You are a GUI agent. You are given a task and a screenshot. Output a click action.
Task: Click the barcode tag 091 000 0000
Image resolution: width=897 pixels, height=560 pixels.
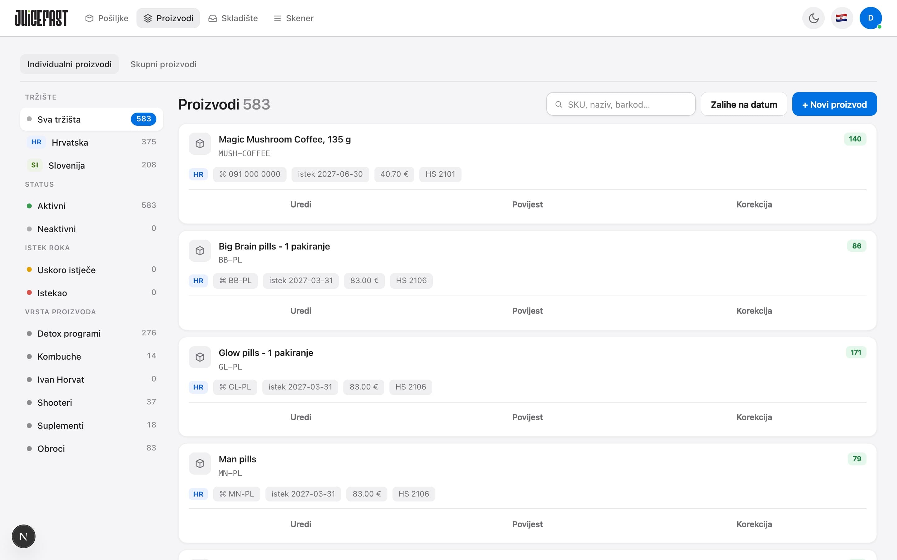[250, 174]
